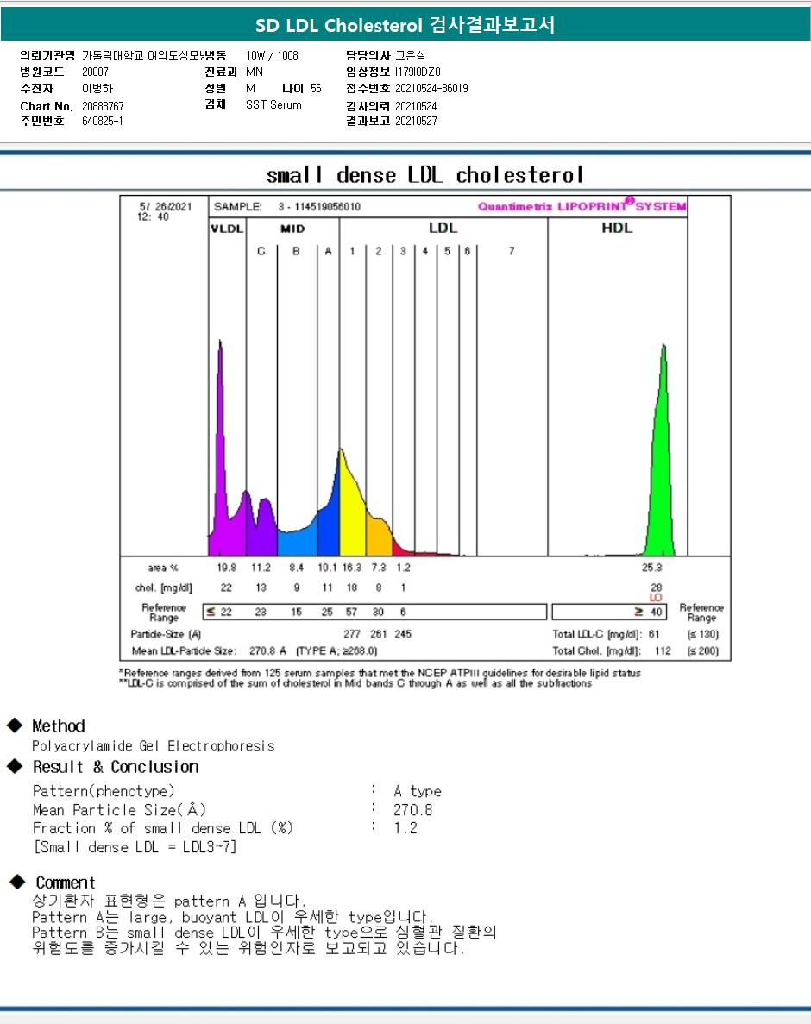
Task: Select the receipt number 20210524-36019
Action: point(431,88)
